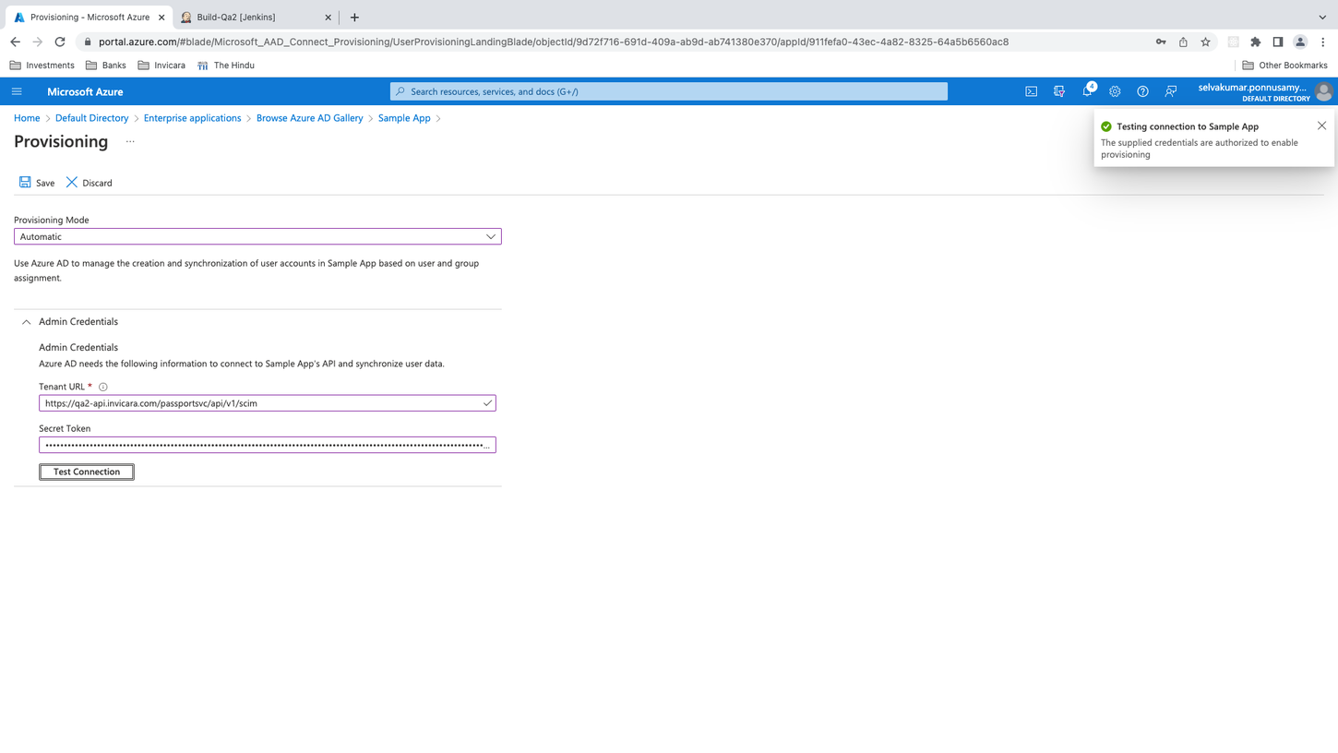The height and width of the screenshot is (753, 1338).
Task: Go to Enterprise applications breadcrumb
Action: 192,118
